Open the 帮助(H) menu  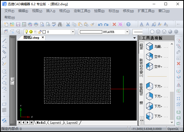coord(10,18)
